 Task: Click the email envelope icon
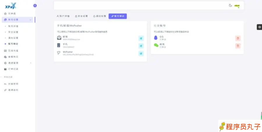point(59,38)
